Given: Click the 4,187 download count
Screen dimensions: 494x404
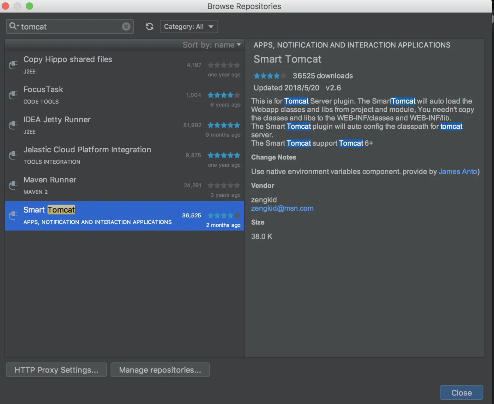Looking at the screenshot, I should [194, 65].
